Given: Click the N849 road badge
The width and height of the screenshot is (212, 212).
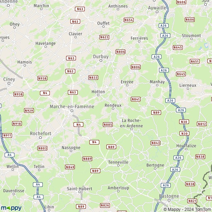Looking at the screenshot, I should pos(70,167).
